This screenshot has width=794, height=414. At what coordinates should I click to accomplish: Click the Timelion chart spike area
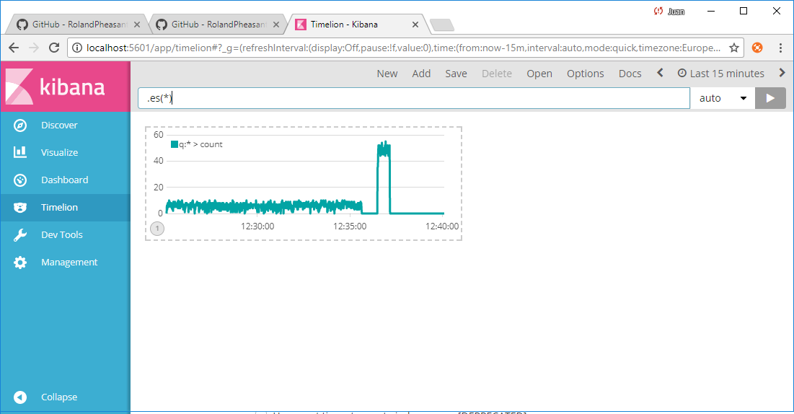384,177
